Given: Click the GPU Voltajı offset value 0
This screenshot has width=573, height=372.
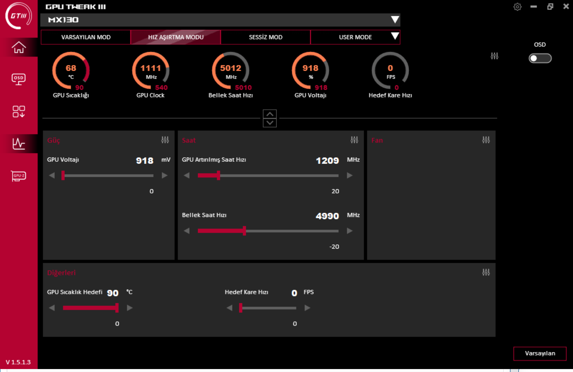Looking at the screenshot, I should [151, 191].
